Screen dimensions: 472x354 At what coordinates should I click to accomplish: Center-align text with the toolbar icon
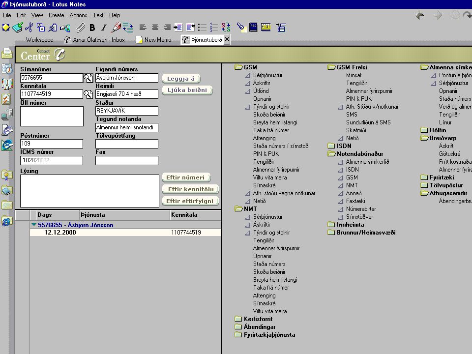(155, 28)
